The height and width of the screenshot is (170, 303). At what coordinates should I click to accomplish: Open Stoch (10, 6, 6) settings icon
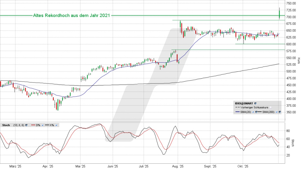[x=26, y=125]
